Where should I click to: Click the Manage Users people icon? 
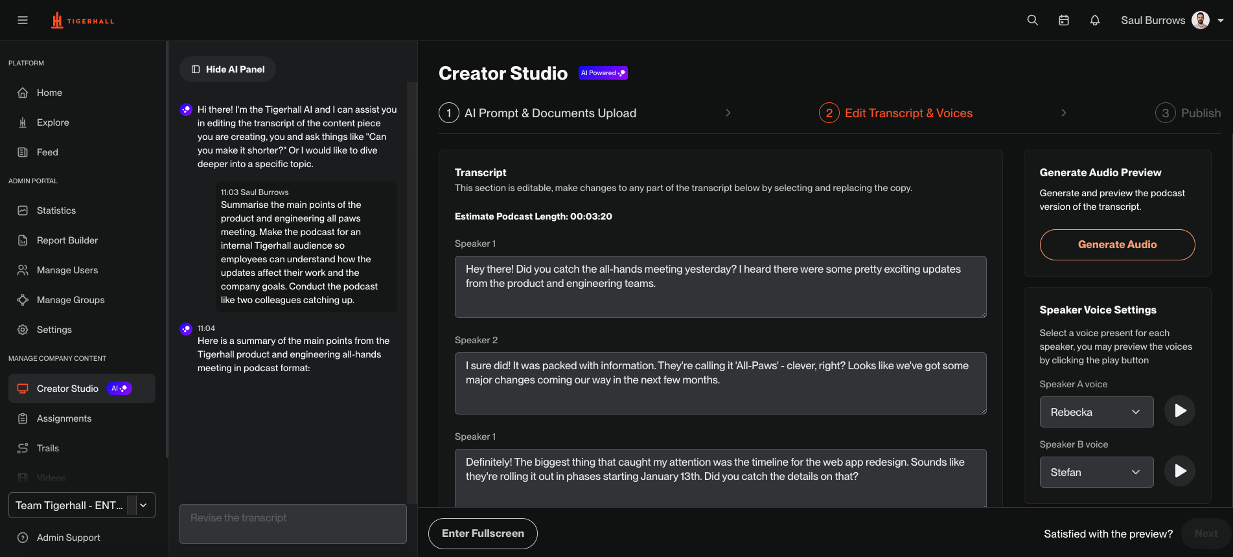(x=23, y=270)
